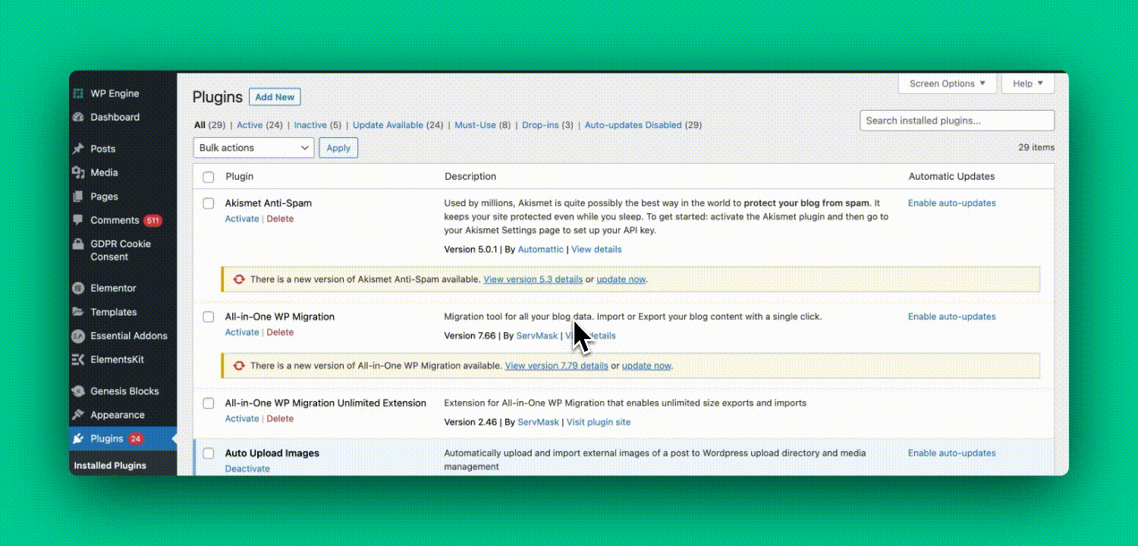Click the Pages icon in sidebar
This screenshot has width=1138, height=546.
77,196
